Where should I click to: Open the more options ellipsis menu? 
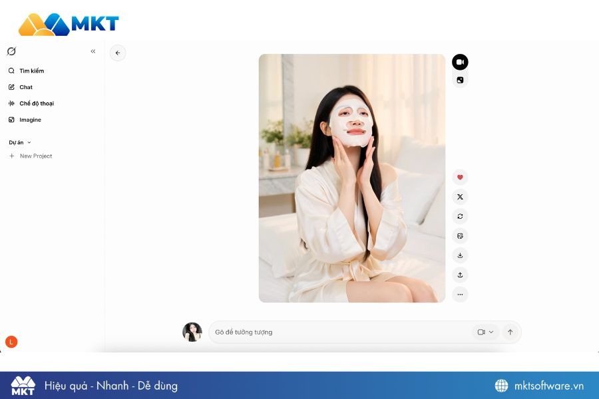click(460, 294)
